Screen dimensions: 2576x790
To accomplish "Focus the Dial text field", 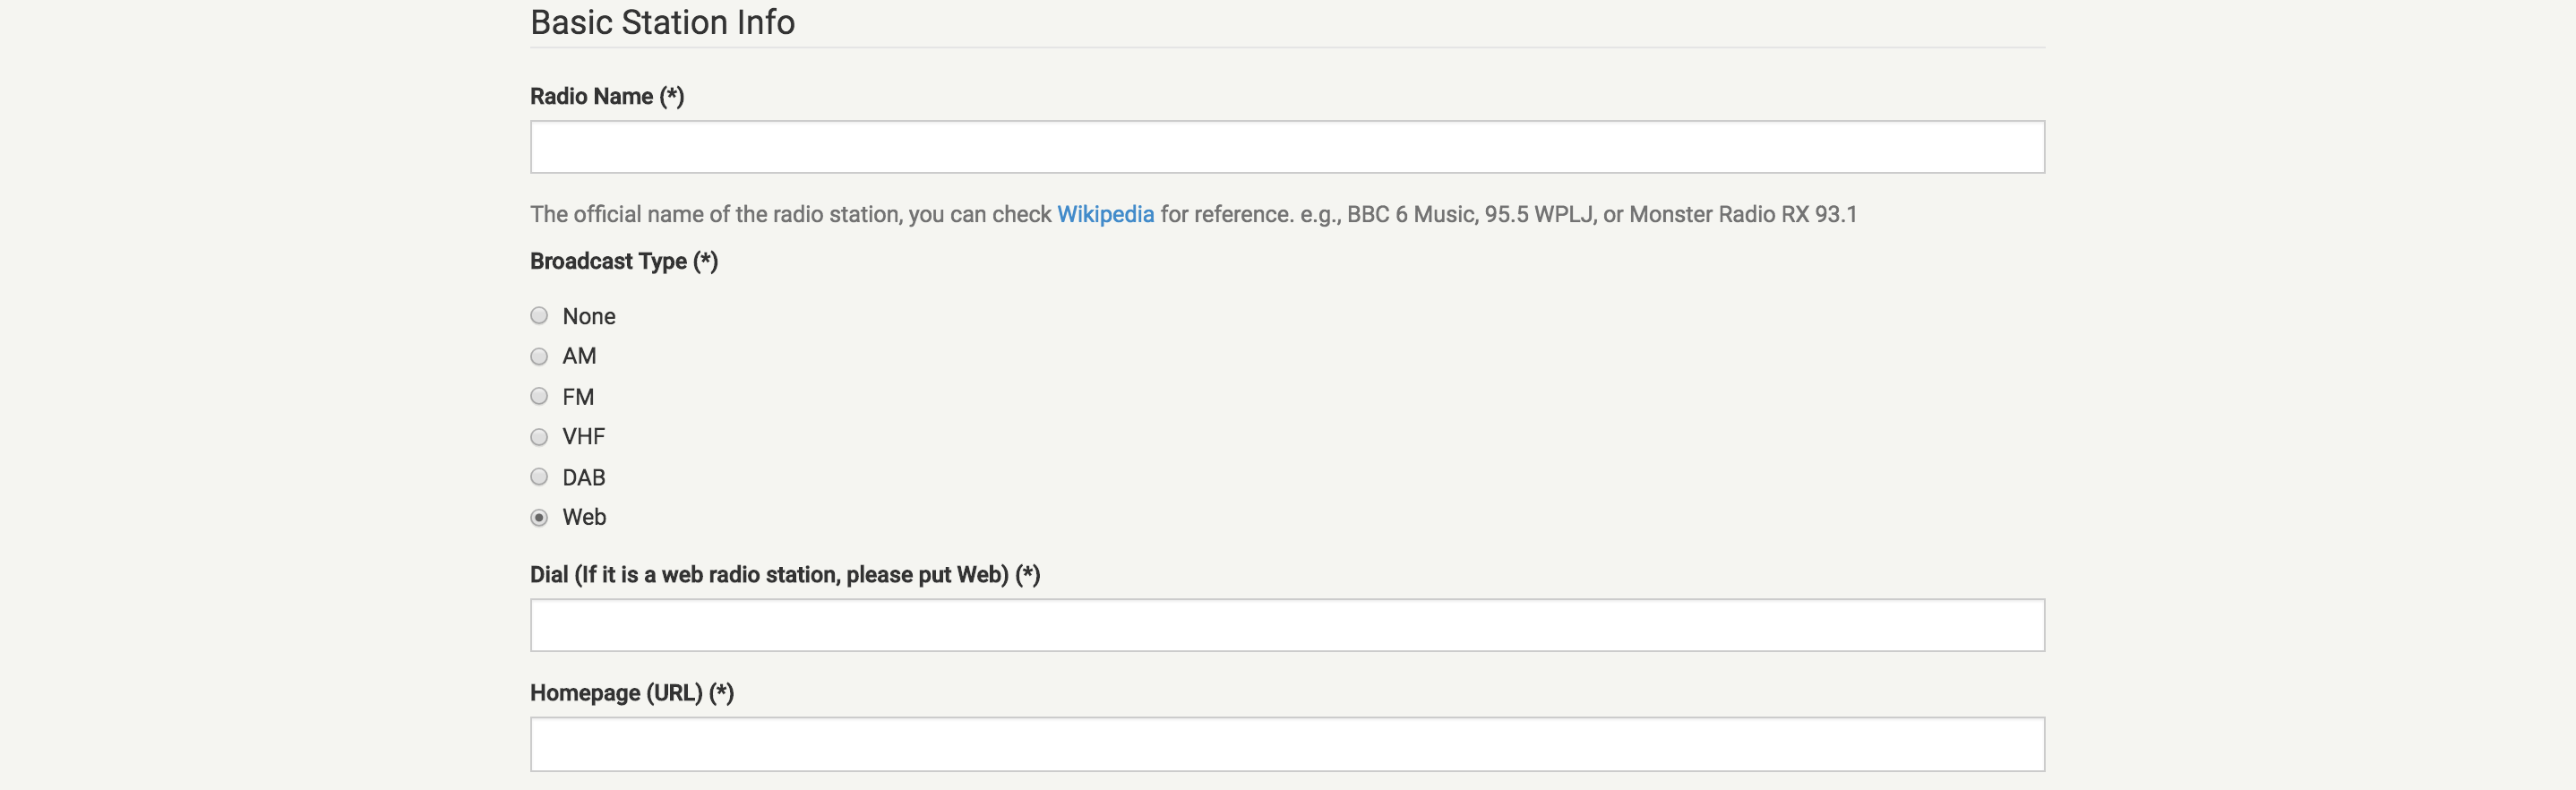I will click(x=1287, y=625).
